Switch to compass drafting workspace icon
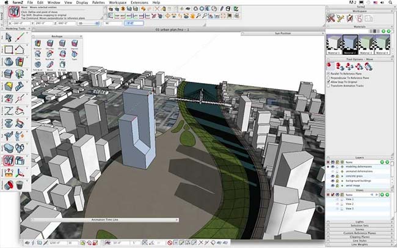 click(x=349, y=18)
